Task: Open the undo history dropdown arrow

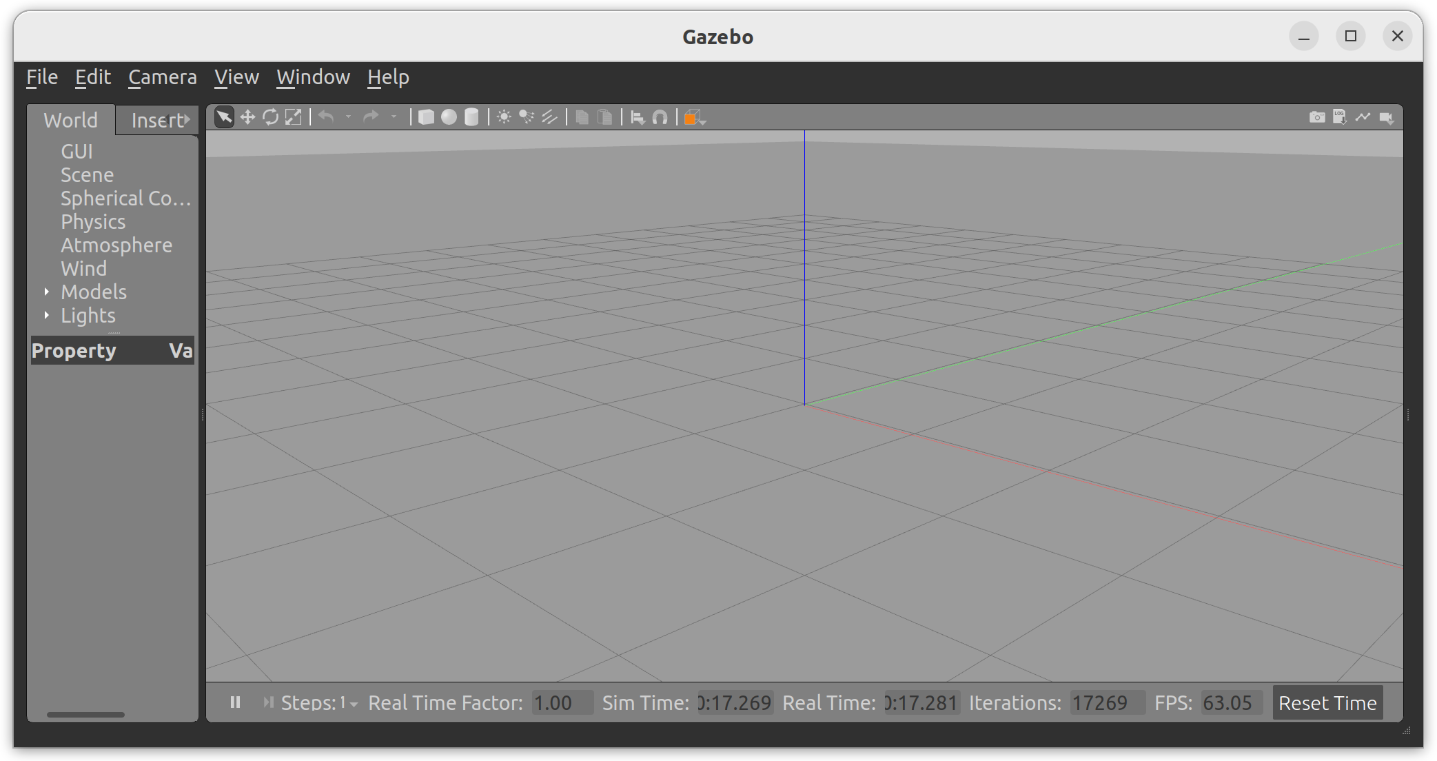Action: click(348, 117)
